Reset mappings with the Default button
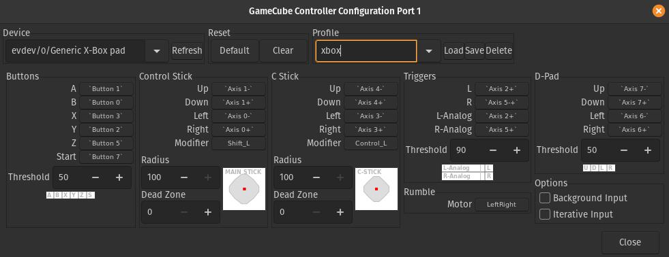Image resolution: width=669 pixels, height=257 pixels. pyautogui.click(x=235, y=50)
